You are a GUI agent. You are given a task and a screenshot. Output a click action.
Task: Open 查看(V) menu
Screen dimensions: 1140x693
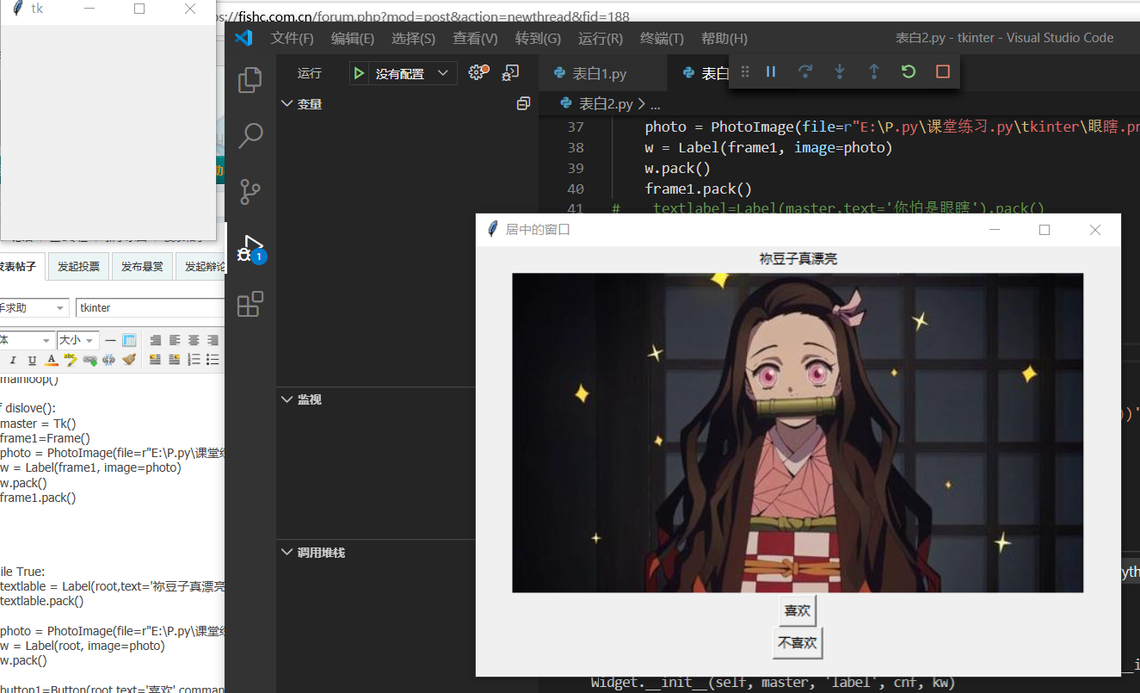click(x=476, y=39)
